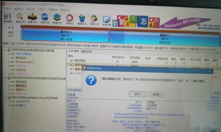This screenshot has height=132, width=221.
Task: Expand the Recovery(C:) partition node
Action: click(9, 62)
